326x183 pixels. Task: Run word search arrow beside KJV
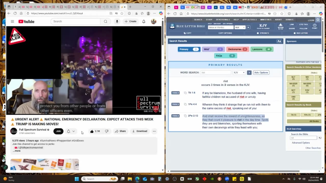click(x=249, y=72)
